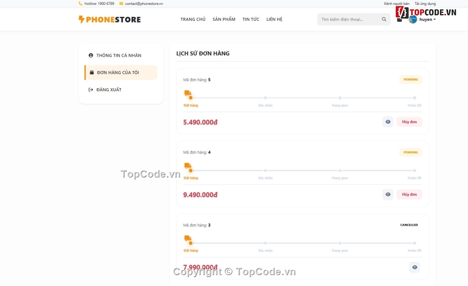468x286 pixels.
Task: Click the logout icon beside Đăng xuất
Action: click(x=90, y=89)
